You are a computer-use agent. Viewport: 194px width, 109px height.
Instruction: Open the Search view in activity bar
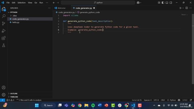tap(4, 16)
